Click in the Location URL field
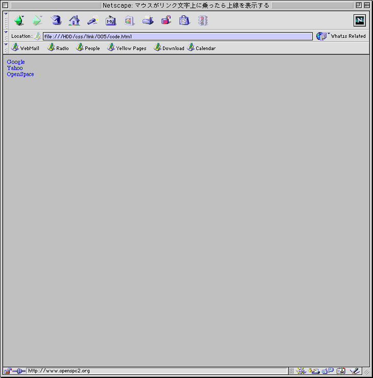The height and width of the screenshot is (378, 373). coord(178,36)
